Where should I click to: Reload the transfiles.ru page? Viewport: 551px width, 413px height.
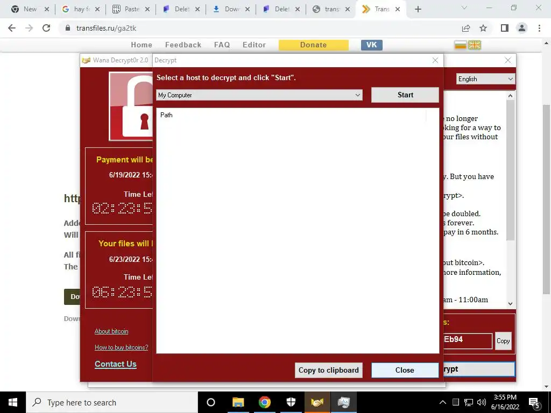(x=46, y=28)
